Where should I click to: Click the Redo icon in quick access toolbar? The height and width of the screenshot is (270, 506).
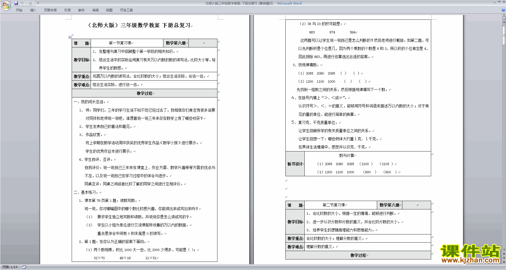point(30,3)
